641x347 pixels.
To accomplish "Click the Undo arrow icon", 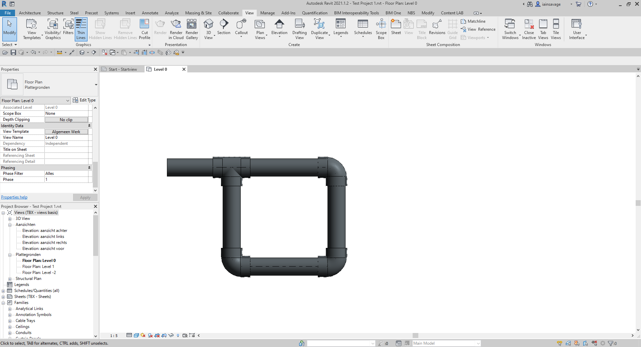I will (33, 52).
